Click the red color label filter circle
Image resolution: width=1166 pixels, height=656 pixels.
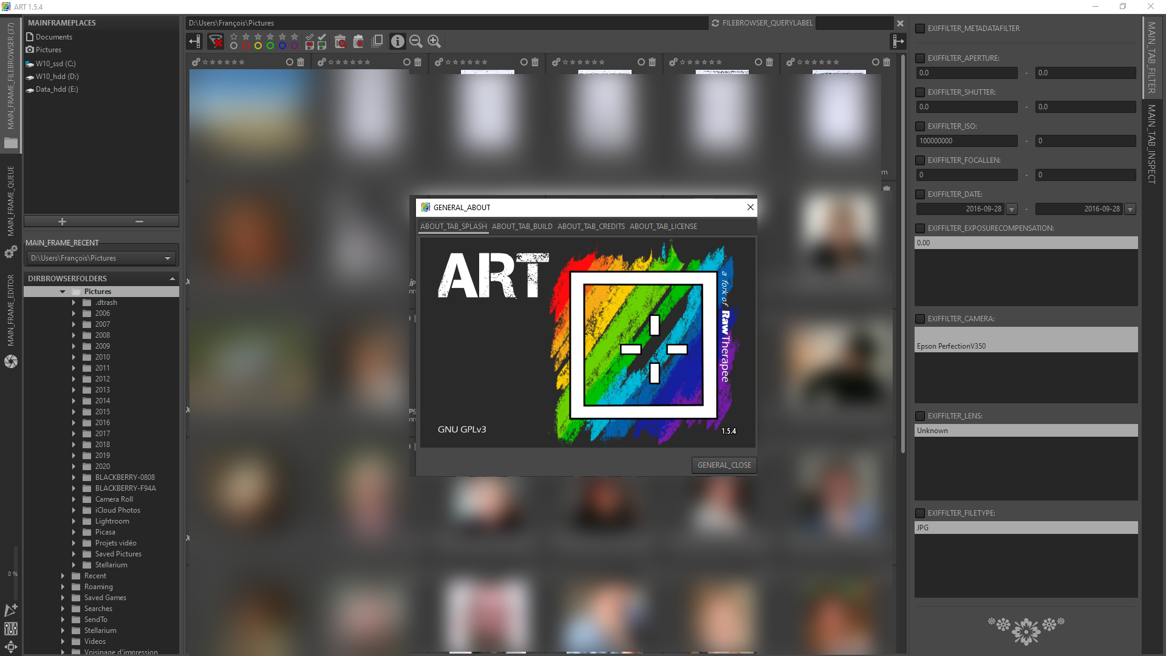click(x=246, y=46)
